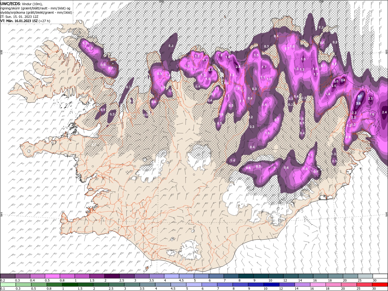Select rain scale swatch between 5 and 6
Screen dimensions: 388x291
click(194, 284)
